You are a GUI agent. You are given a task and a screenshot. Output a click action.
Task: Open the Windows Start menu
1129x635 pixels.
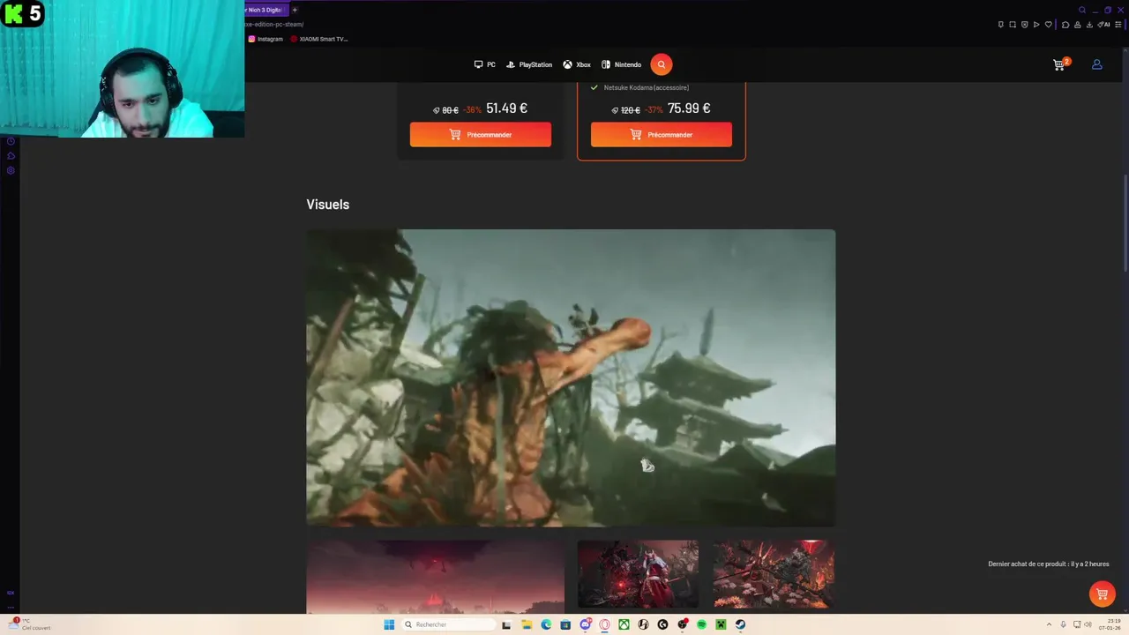[x=389, y=624]
